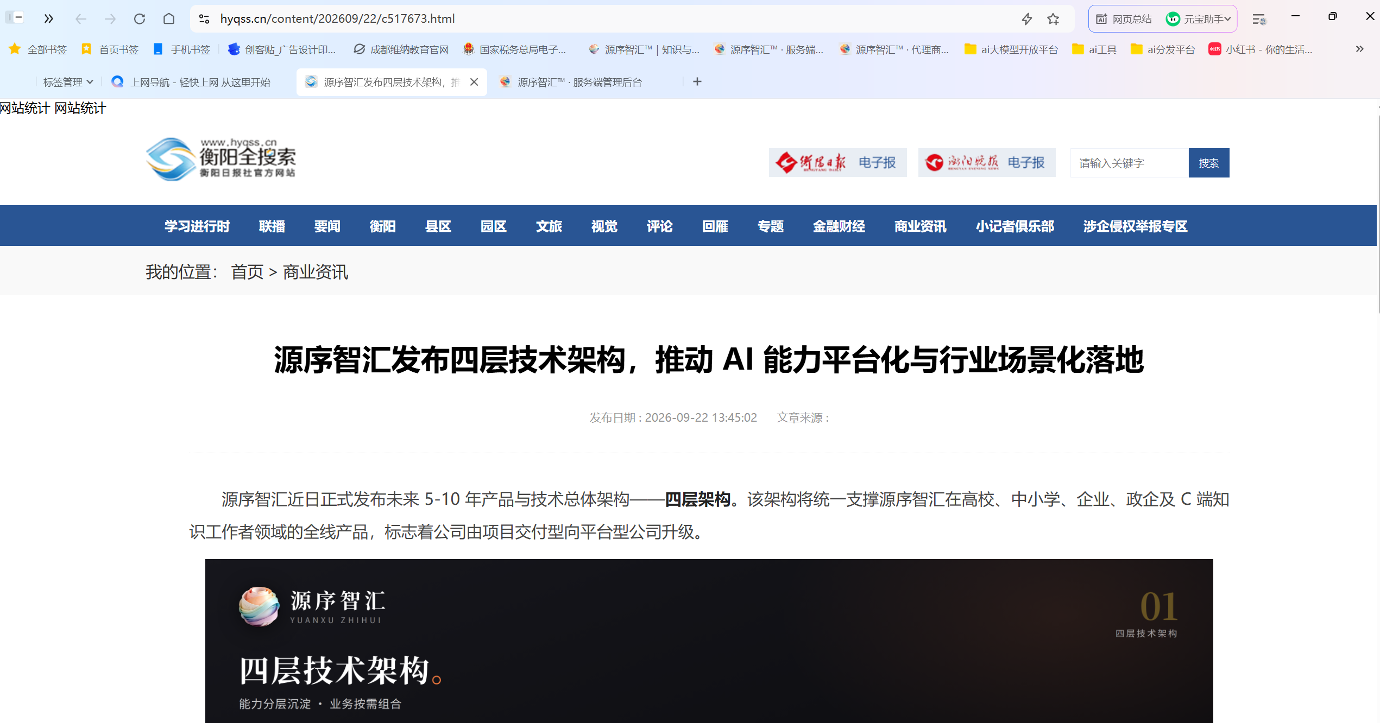
Task: Open the 网页总结 AI summary button
Action: [1124, 19]
